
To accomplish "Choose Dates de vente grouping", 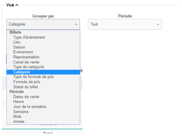I will (26, 97).
